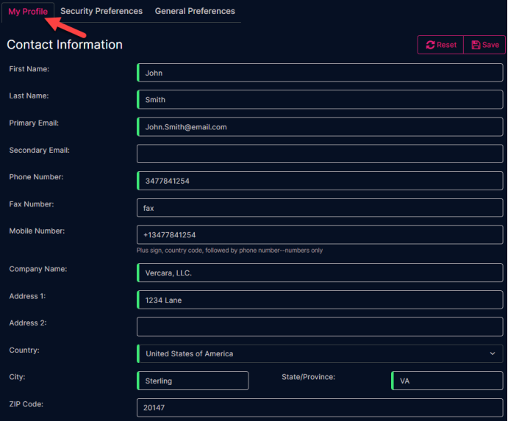Click the City field containing Sterling

[193, 381]
